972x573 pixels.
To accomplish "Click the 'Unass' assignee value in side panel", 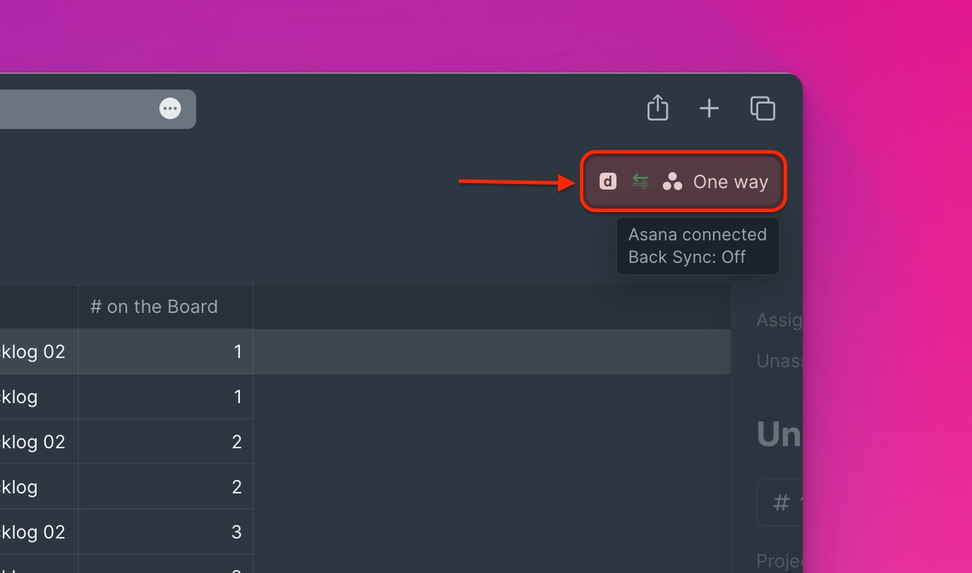I will 779,362.
